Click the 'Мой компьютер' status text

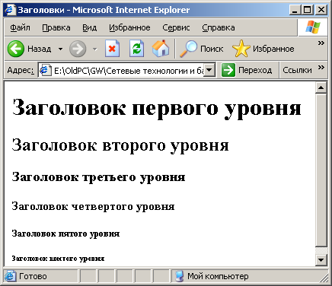point(218,276)
